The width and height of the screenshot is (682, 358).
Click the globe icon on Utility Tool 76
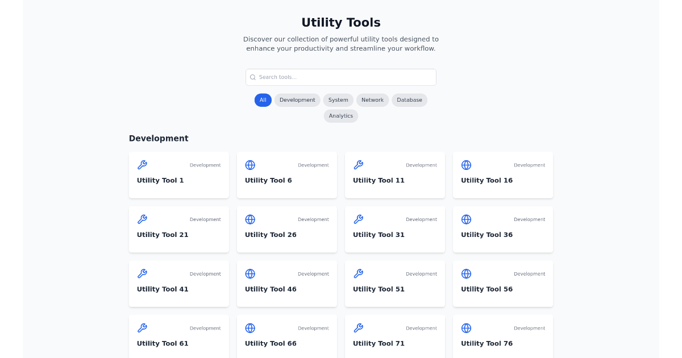point(466,328)
